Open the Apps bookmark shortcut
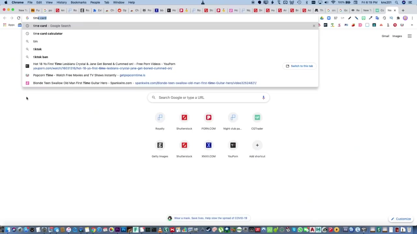The image size is (417, 234). (x=8, y=25)
